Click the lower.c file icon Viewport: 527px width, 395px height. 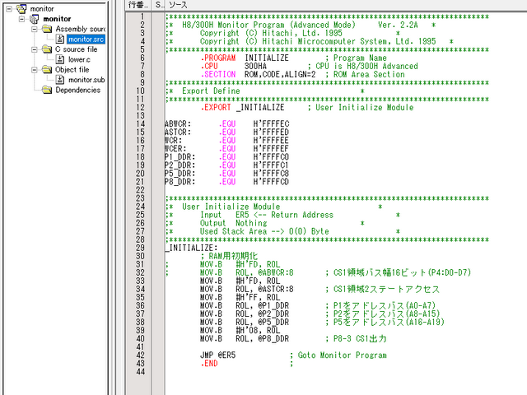click(x=60, y=59)
